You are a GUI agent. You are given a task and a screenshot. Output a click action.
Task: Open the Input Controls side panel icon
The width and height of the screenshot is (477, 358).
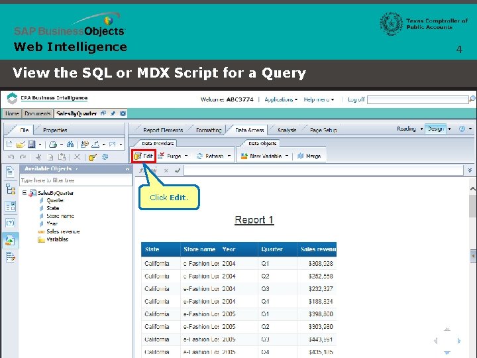tap(11, 206)
